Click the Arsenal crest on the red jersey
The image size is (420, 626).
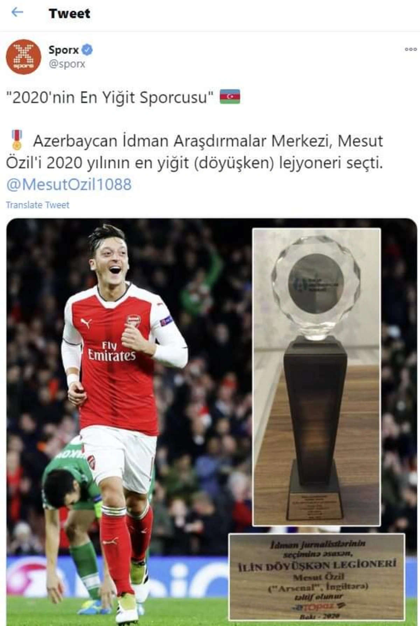[133, 321]
